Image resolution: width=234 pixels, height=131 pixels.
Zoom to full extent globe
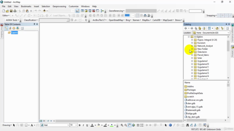pyautogui.click(x=133, y=125)
